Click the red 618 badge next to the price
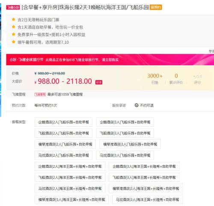Image resolution: width=214 pixels, height=206 pixels. click(99, 82)
